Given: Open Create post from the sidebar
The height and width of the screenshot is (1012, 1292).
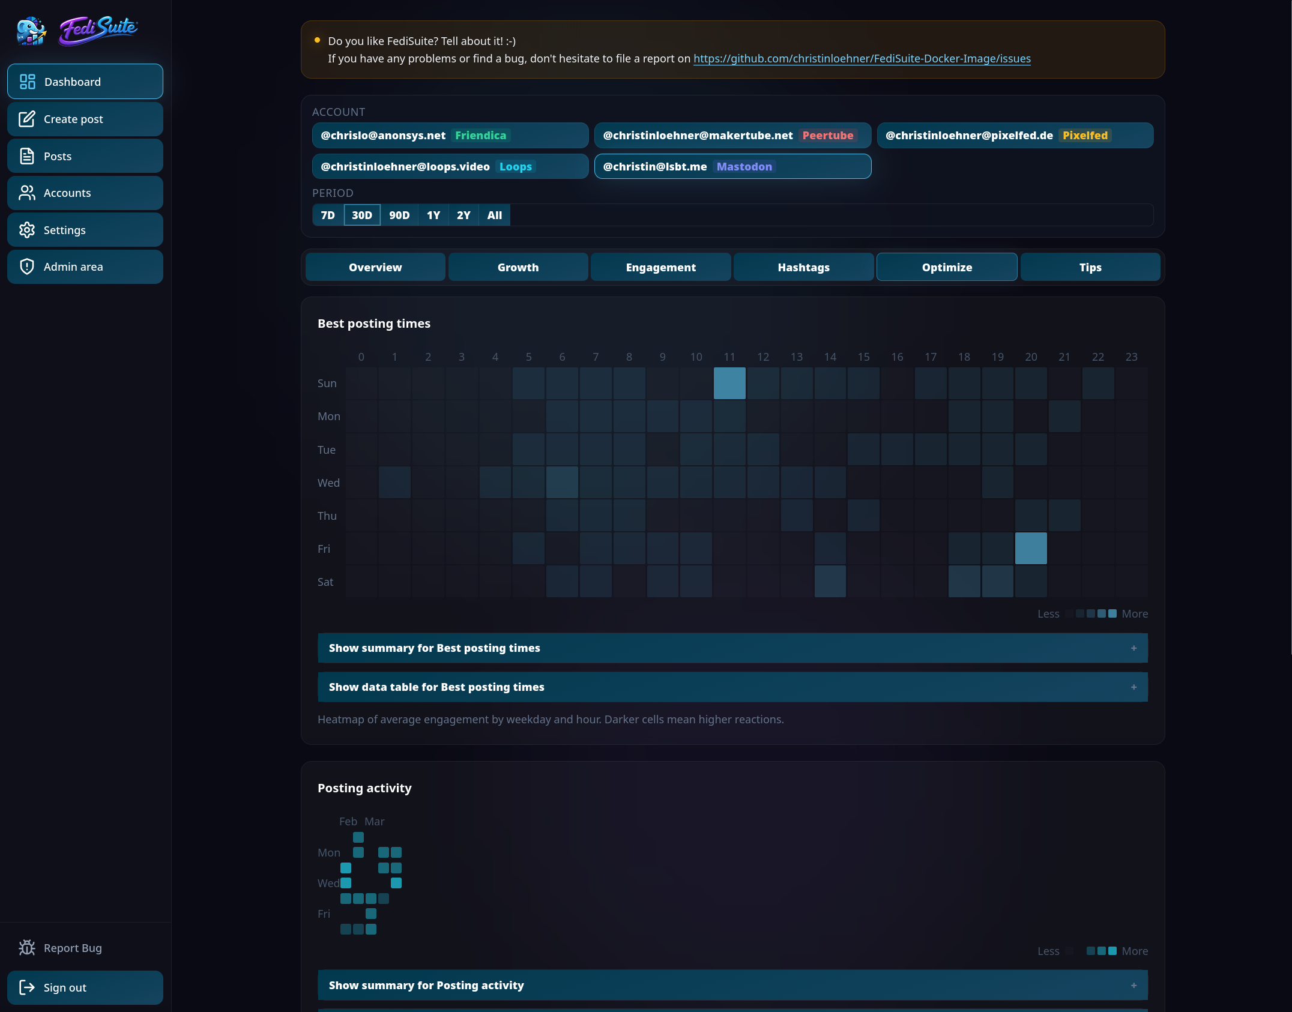Looking at the screenshot, I should 28,119.
